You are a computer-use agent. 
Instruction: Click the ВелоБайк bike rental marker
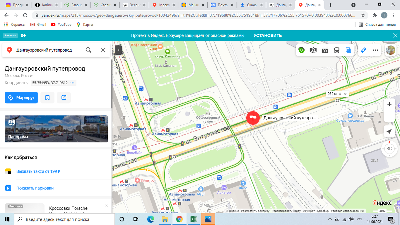[135, 147]
